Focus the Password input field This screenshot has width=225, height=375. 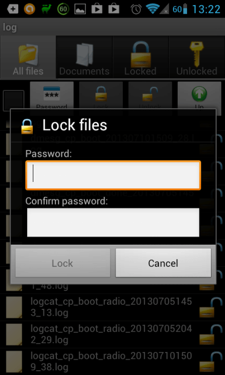click(113, 176)
